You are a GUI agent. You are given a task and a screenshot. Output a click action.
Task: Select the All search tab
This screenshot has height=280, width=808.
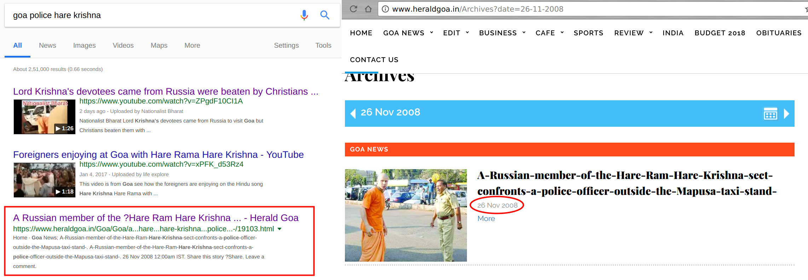click(x=17, y=46)
